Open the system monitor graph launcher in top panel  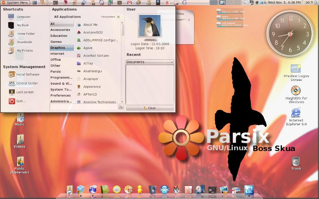119,3
